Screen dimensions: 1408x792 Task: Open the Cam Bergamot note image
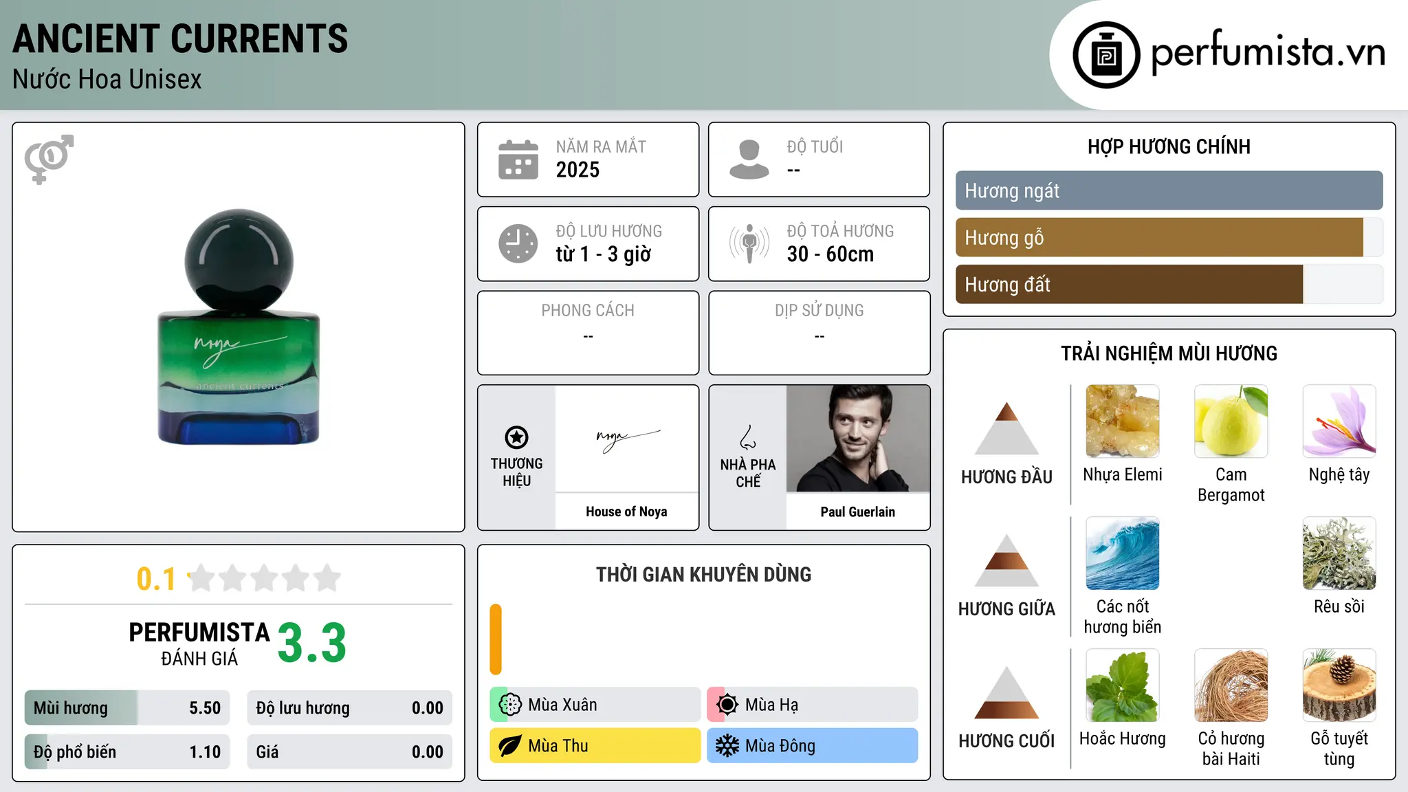1231,421
